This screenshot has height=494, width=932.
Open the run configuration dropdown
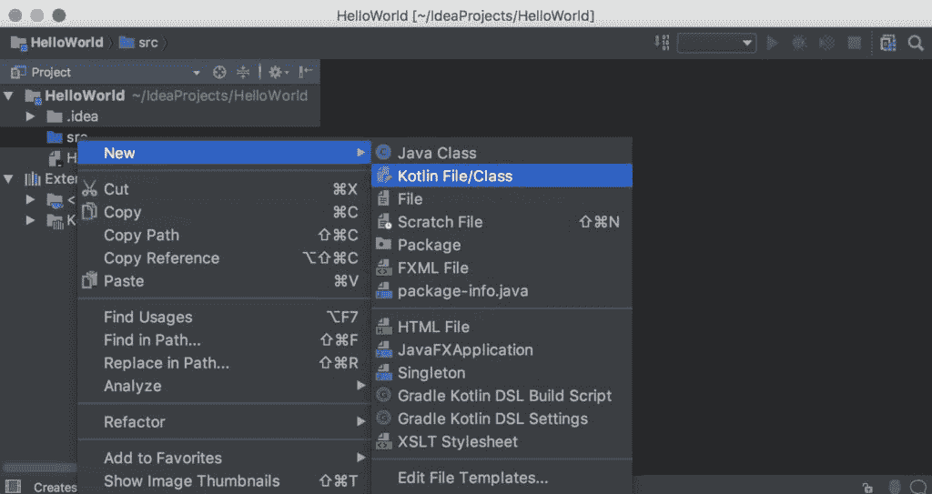(716, 43)
